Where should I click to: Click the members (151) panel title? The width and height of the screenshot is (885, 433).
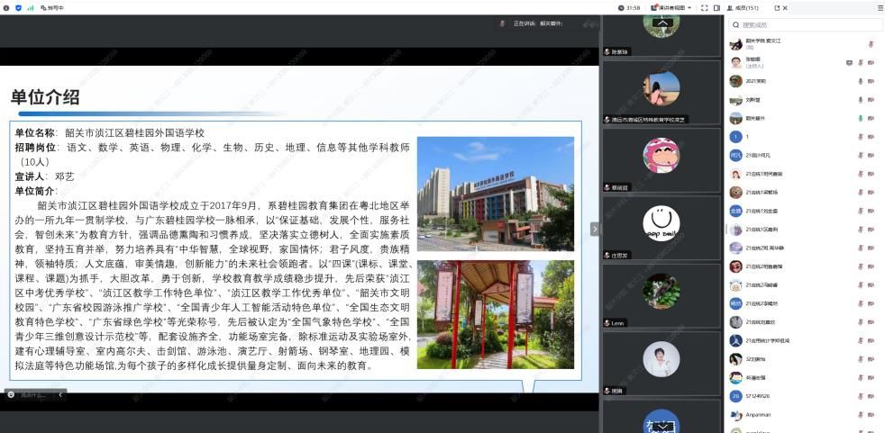click(x=743, y=8)
